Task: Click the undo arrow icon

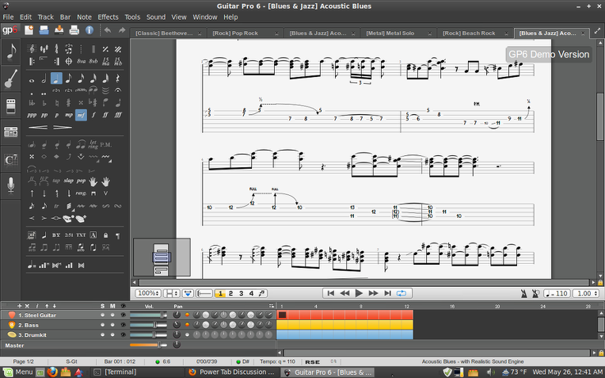Action: (108, 30)
